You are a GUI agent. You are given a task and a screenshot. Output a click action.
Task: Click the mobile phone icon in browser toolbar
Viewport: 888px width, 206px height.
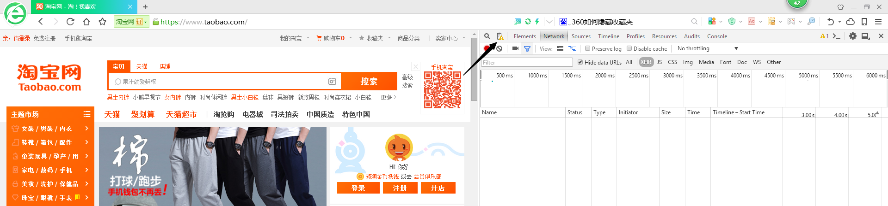(864, 22)
